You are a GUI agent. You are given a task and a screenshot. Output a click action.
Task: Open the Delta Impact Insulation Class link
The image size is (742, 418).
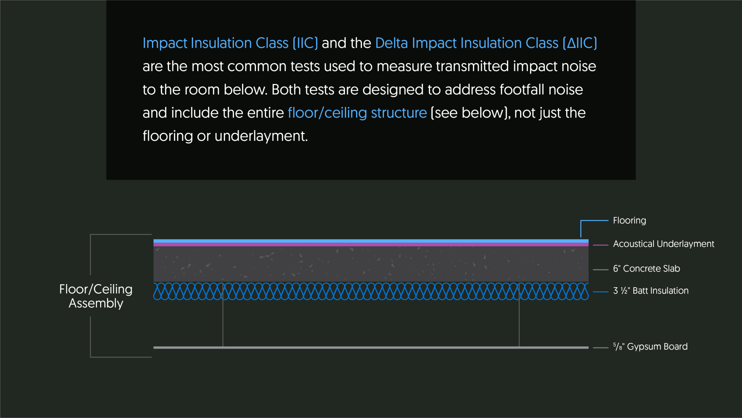coord(486,43)
